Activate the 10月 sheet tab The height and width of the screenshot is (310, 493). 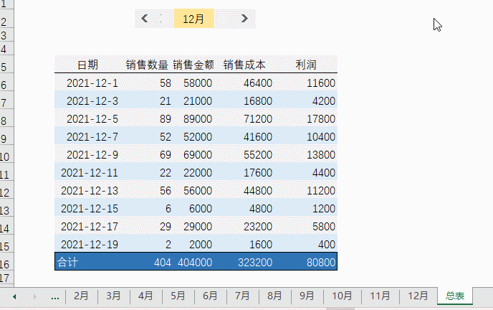click(x=342, y=296)
